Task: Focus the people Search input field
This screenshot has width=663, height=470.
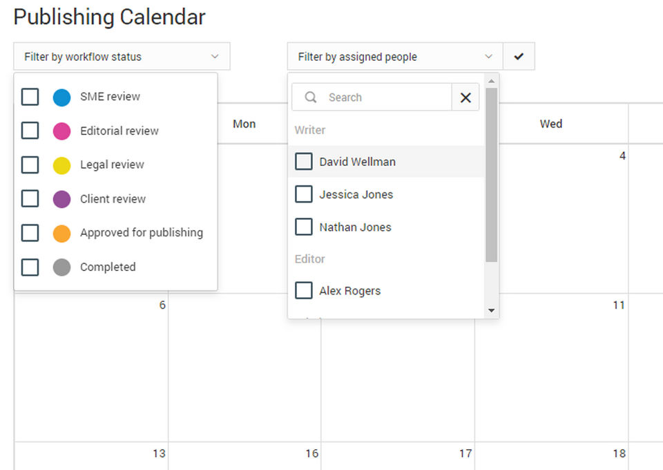Action: coord(383,97)
